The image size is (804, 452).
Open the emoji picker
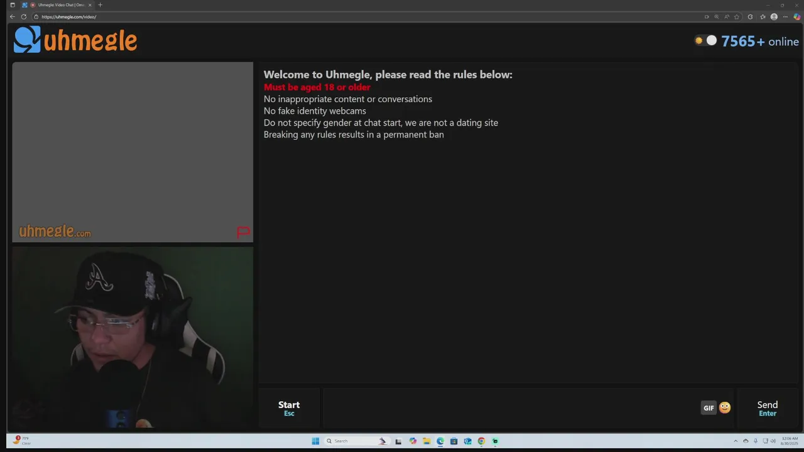(x=725, y=408)
